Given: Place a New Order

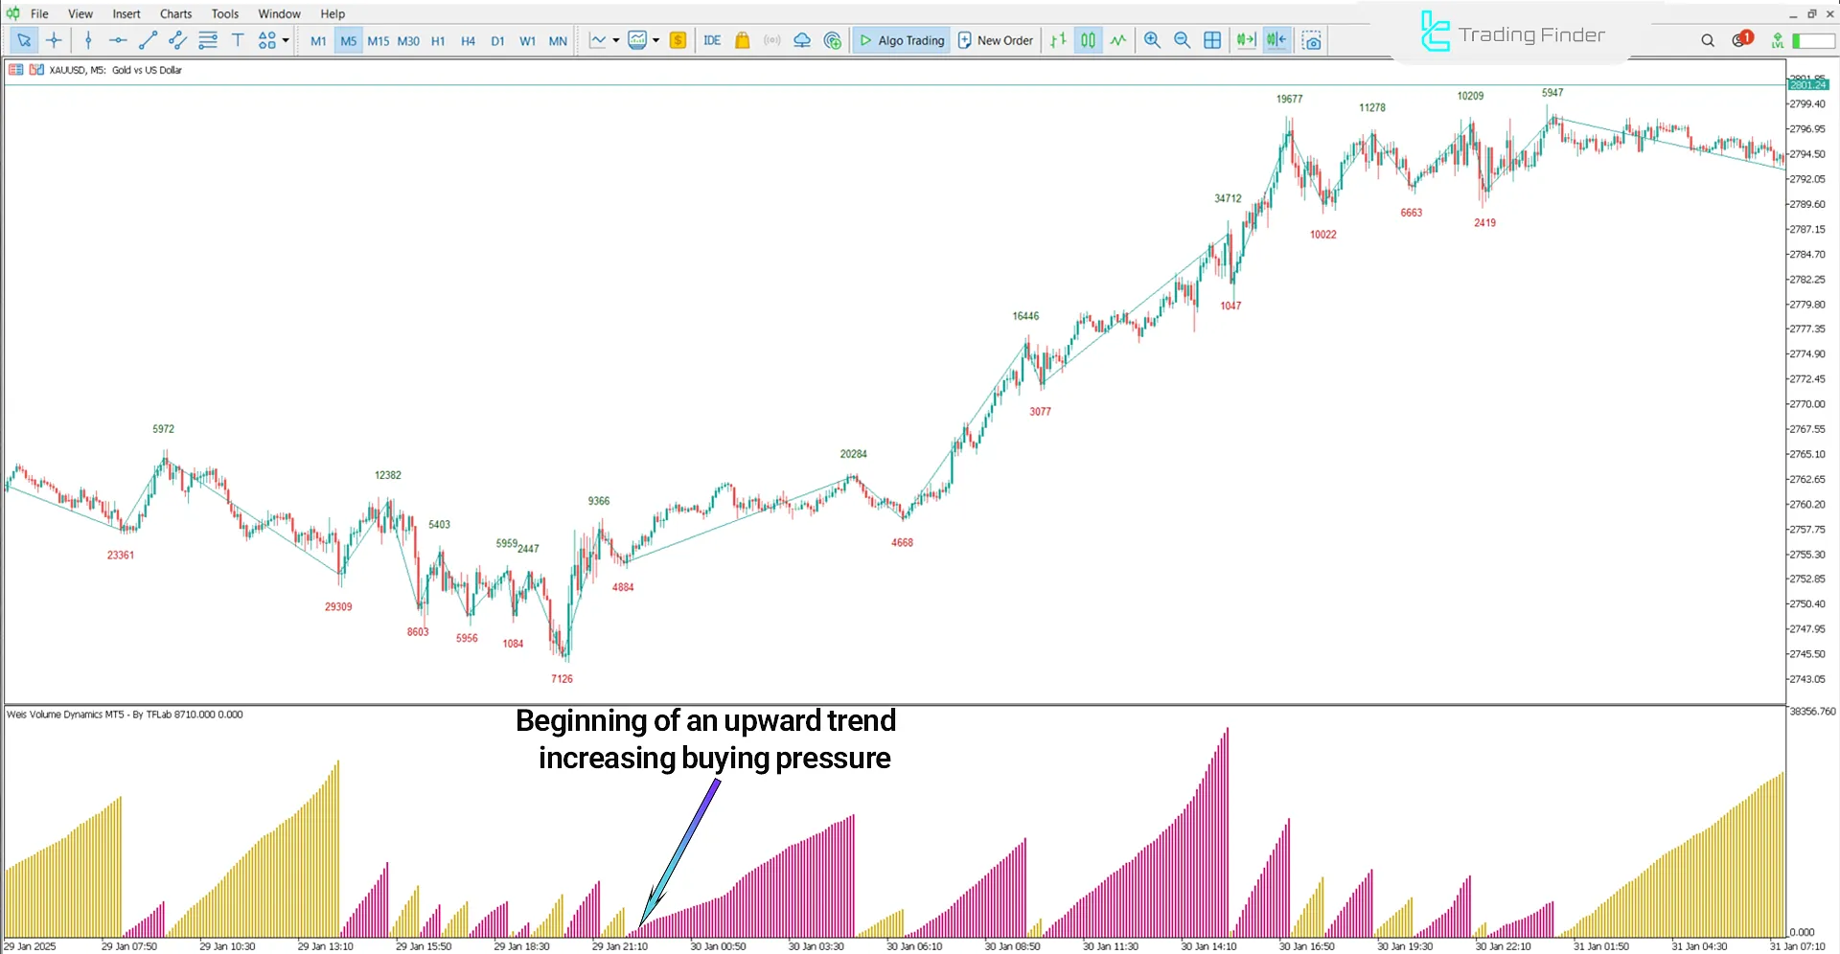Looking at the screenshot, I should pos(996,40).
